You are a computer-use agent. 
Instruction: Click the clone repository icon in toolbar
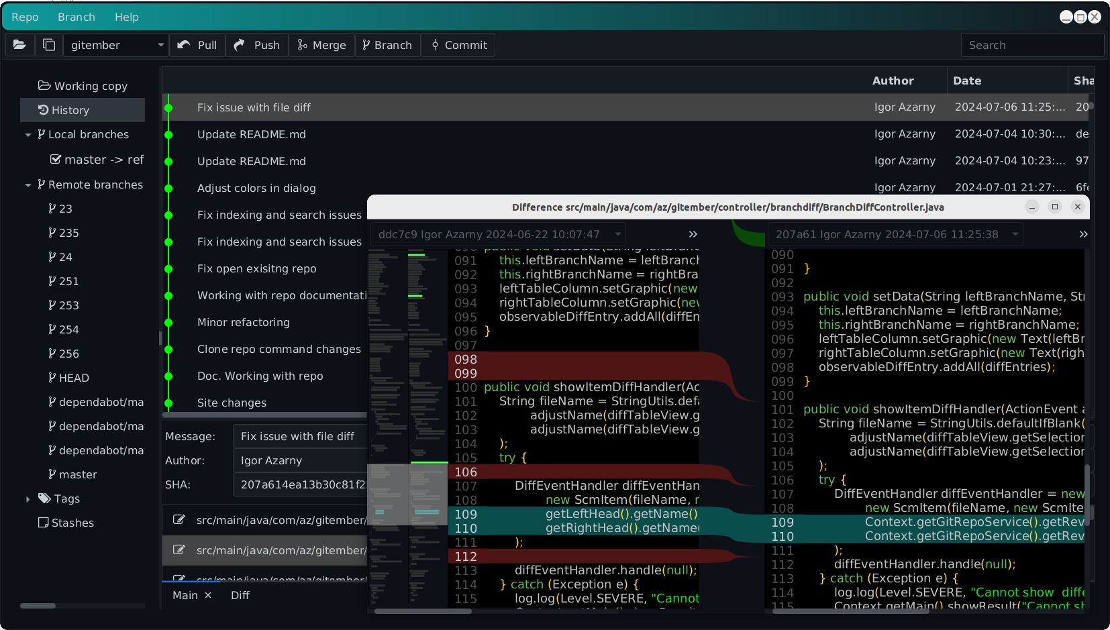pos(49,45)
